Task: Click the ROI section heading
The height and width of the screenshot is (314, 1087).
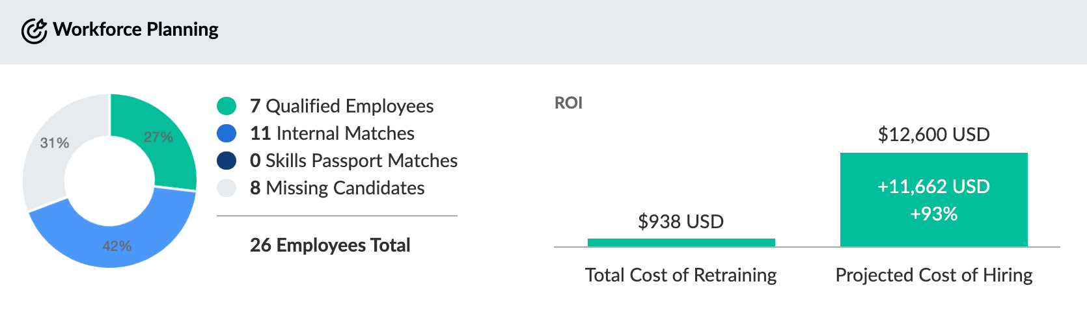Action: (x=568, y=103)
